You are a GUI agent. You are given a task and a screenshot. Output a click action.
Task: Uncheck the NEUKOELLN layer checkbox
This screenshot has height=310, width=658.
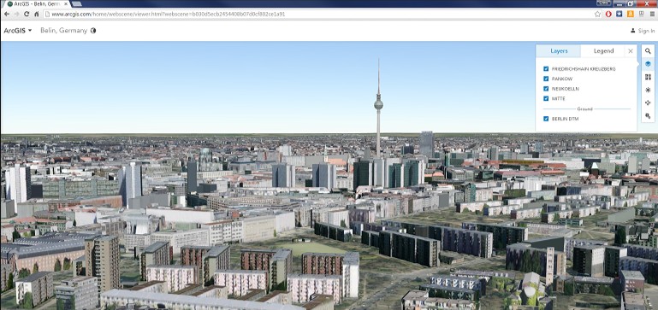(x=546, y=89)
